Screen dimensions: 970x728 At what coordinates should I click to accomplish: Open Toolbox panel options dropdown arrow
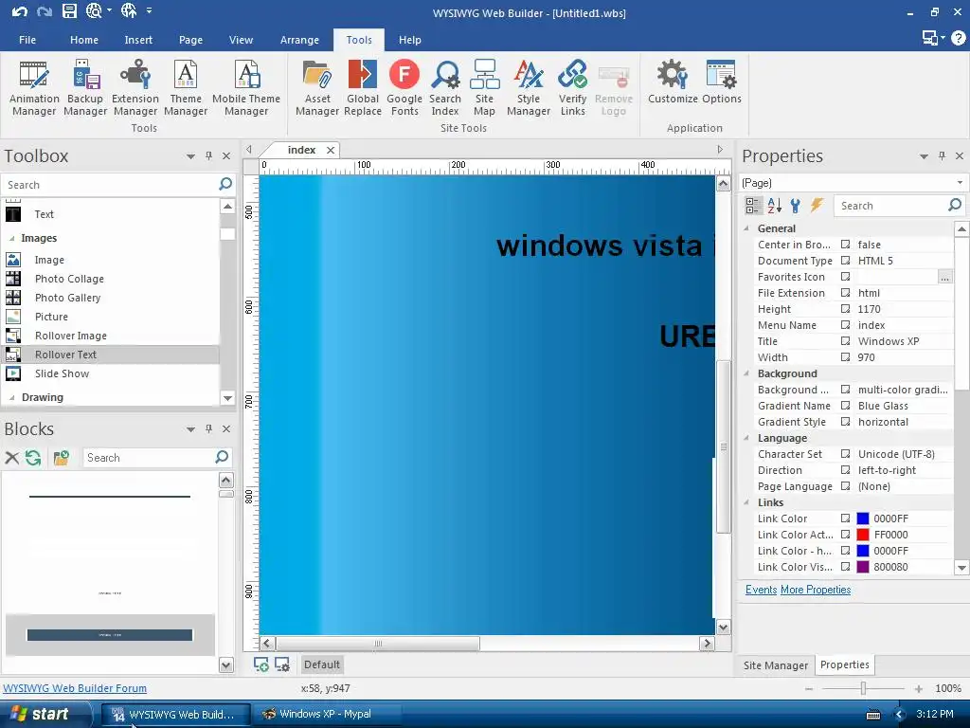[x=190, y=156]
